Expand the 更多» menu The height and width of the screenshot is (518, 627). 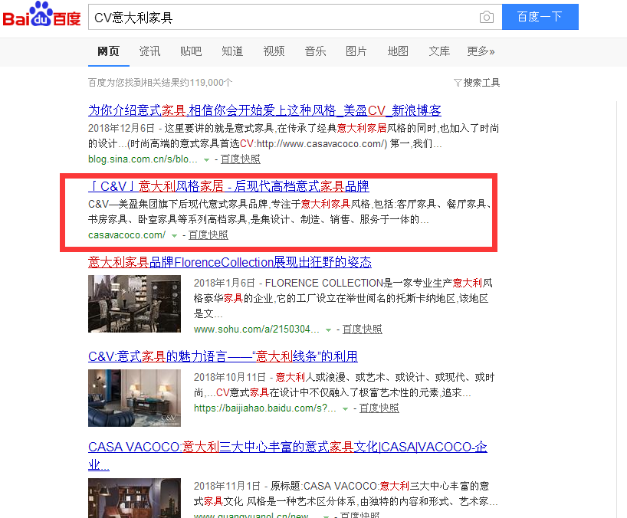[481, 51]
